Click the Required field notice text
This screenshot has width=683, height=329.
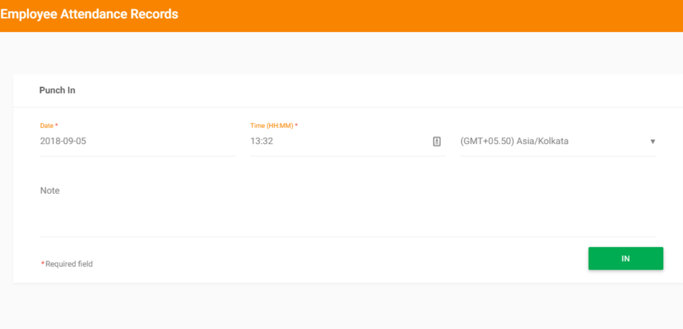pyautogui.click(x=69, y=264)
